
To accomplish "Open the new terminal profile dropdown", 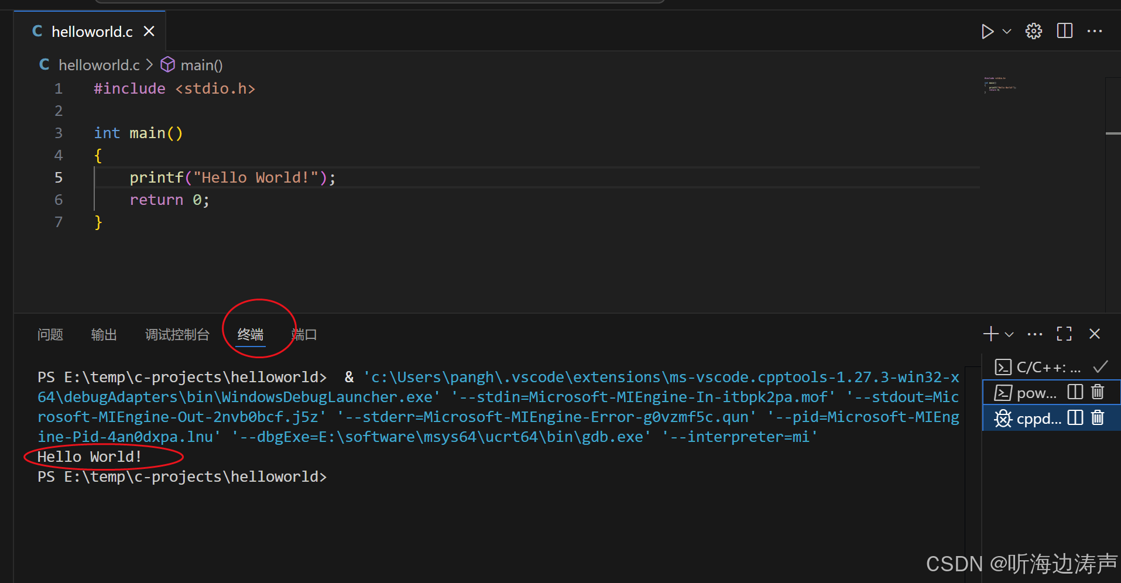I will [x=1009, y=334].
